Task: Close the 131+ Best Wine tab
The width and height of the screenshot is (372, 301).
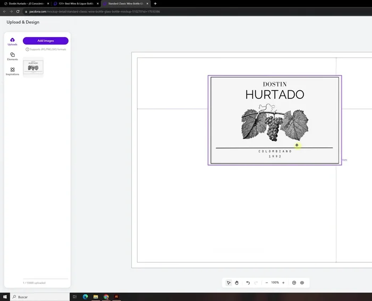Action: 97,4
